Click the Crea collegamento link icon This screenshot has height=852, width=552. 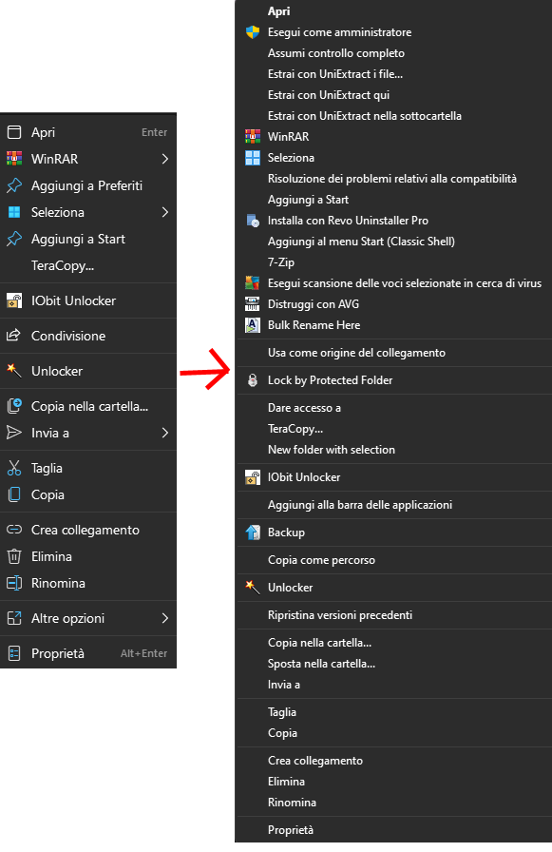[x=14, y=530]
